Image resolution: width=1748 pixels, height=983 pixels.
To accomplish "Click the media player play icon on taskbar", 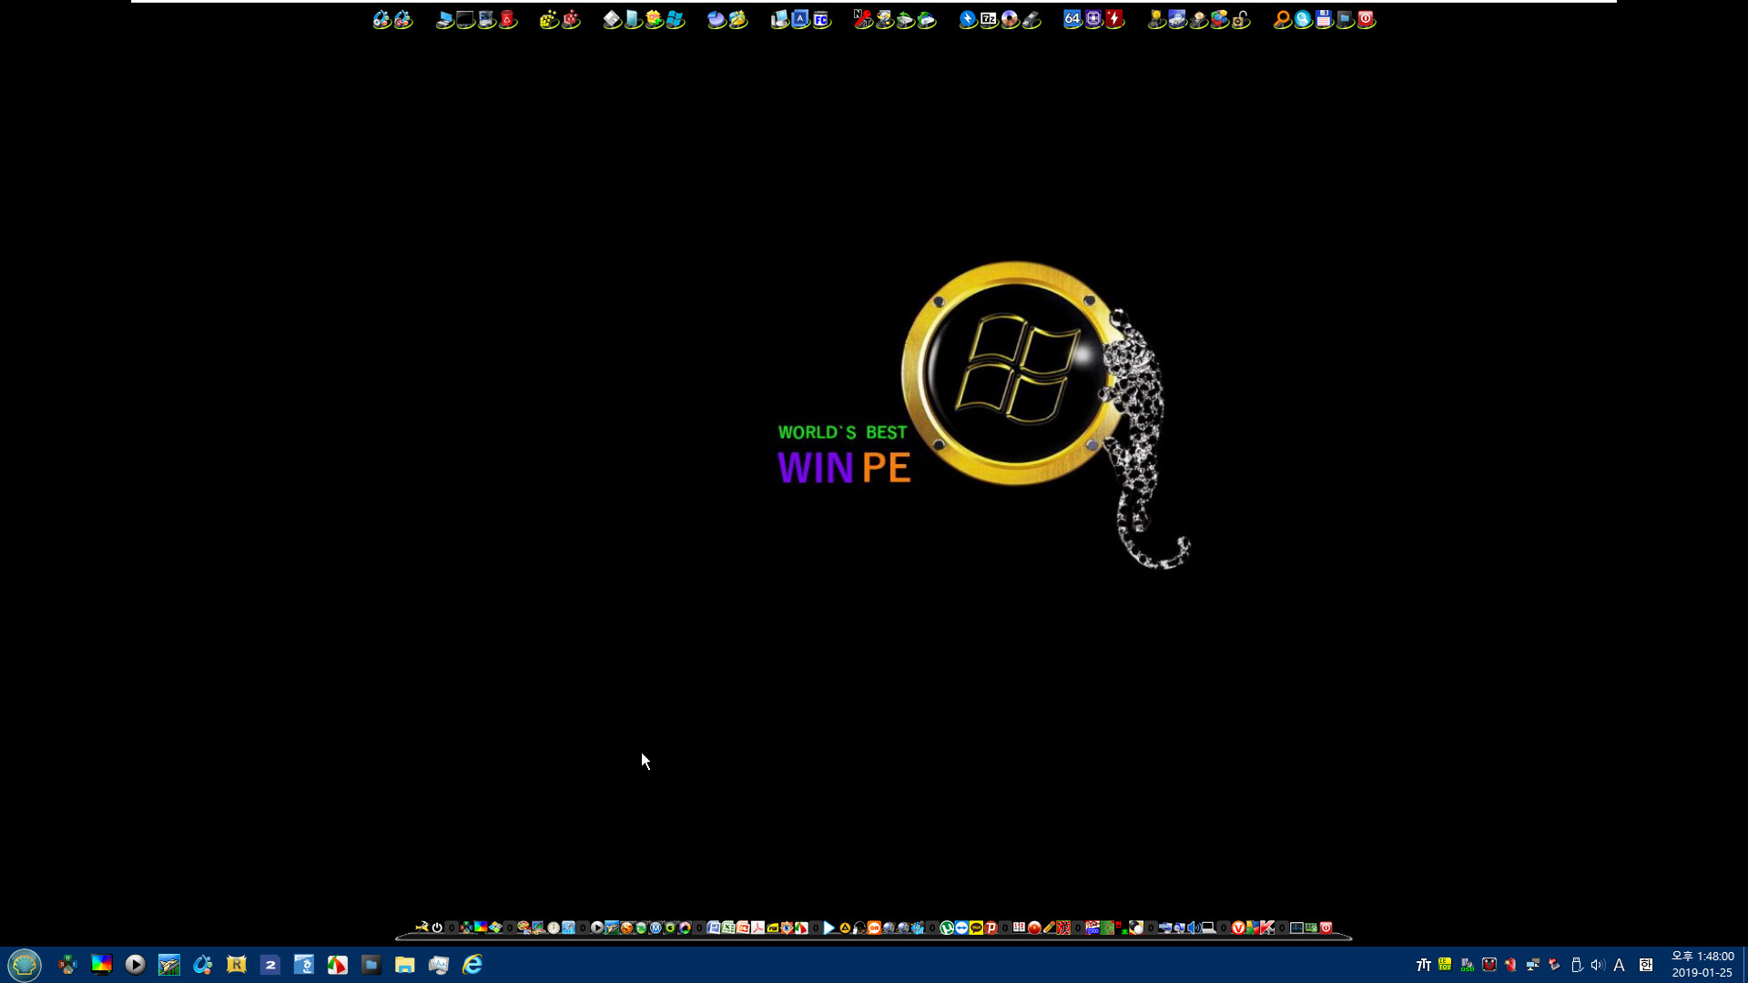I will (136, 965).
